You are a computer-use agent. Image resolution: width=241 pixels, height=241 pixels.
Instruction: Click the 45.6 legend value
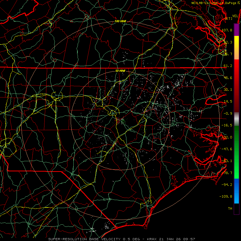228,78
